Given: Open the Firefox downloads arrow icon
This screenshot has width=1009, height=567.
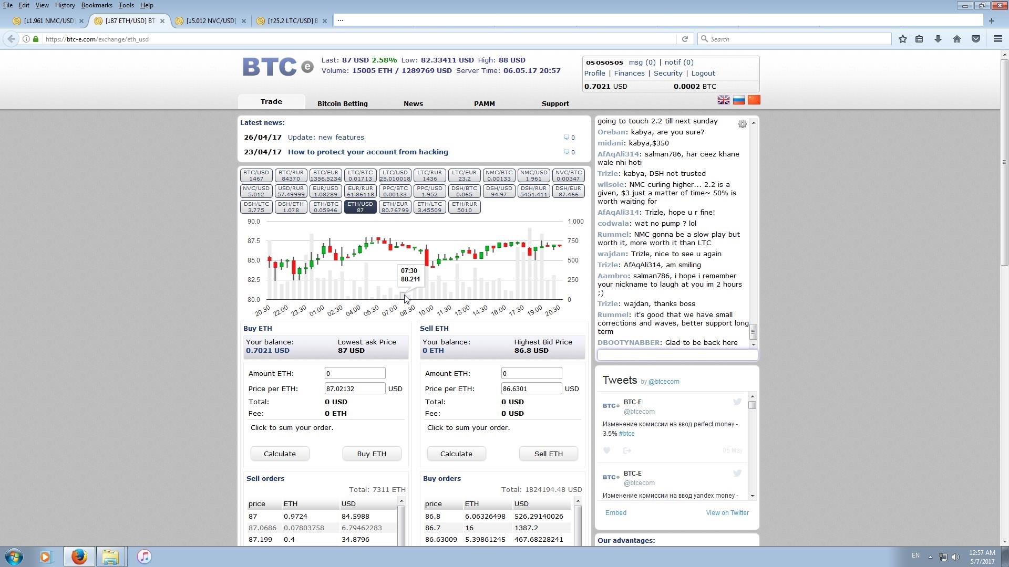Looking at the screenshot, I should [938, 39].
